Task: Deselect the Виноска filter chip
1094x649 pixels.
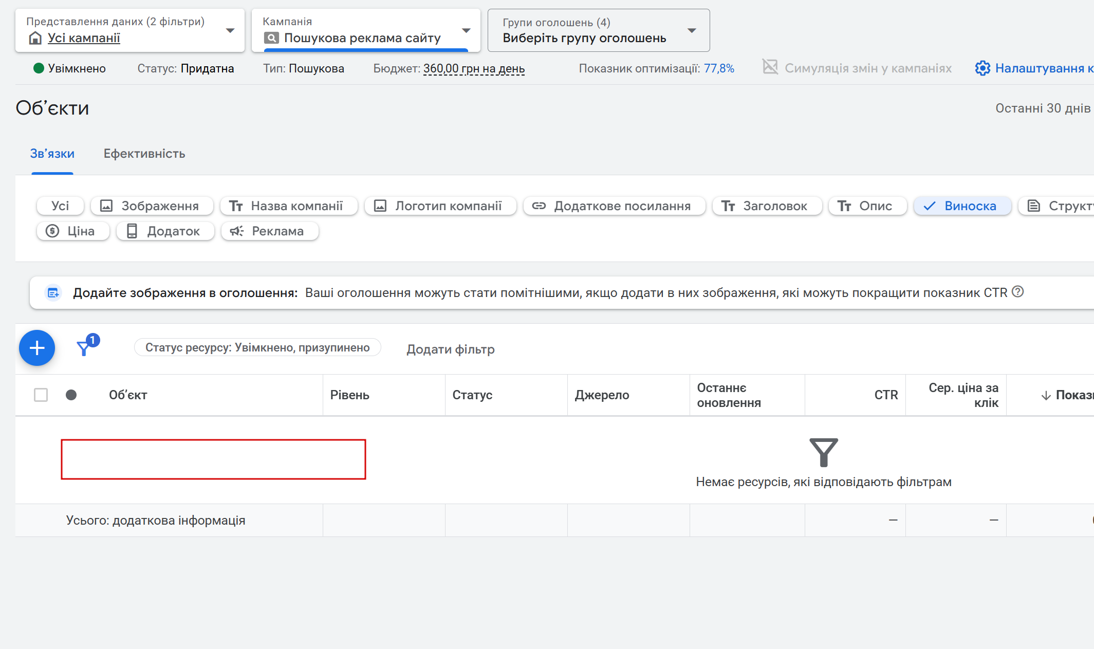Action: (x=962, y=206)
